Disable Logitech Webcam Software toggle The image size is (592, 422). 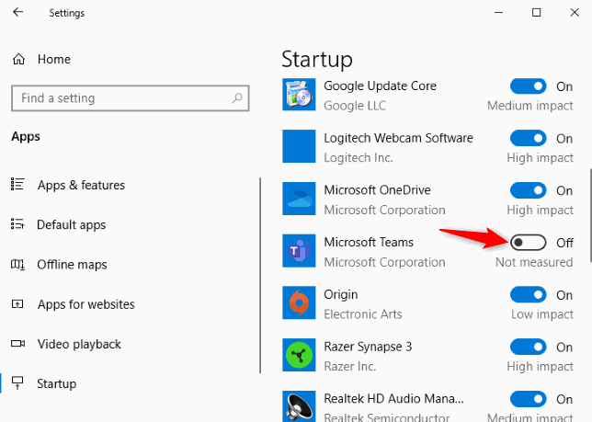[529, 138]
